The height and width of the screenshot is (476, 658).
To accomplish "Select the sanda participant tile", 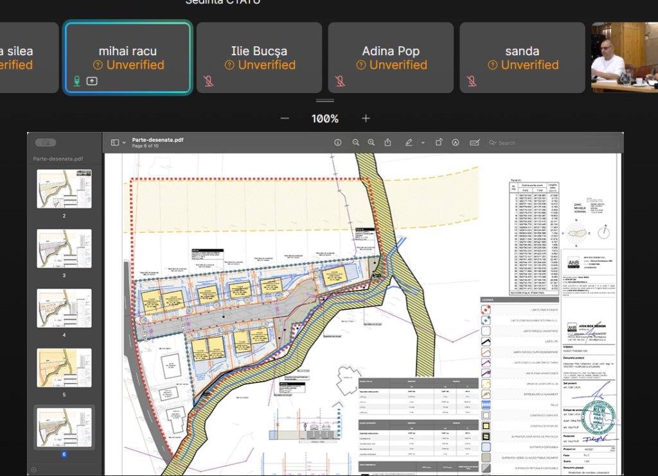I will coord(522,58).
